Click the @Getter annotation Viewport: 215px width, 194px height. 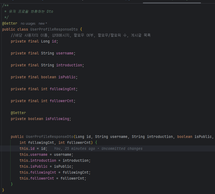pyautogui.click(x=10, y=23)
